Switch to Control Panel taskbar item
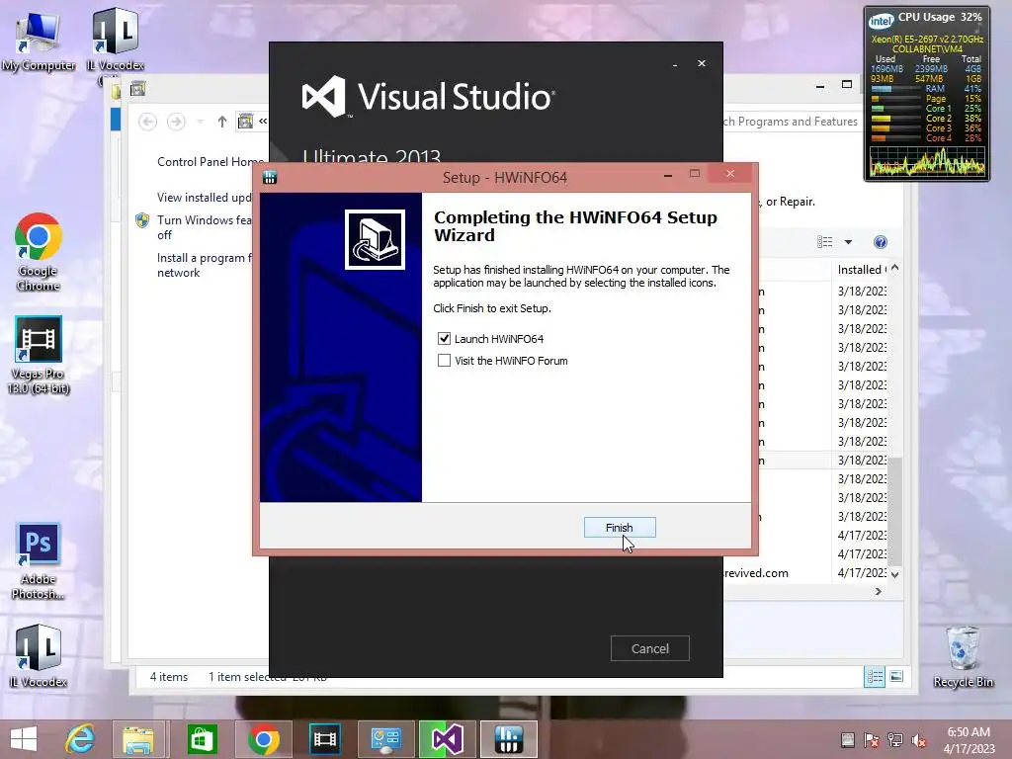The image size is (1012, 759). click(386, 739)
